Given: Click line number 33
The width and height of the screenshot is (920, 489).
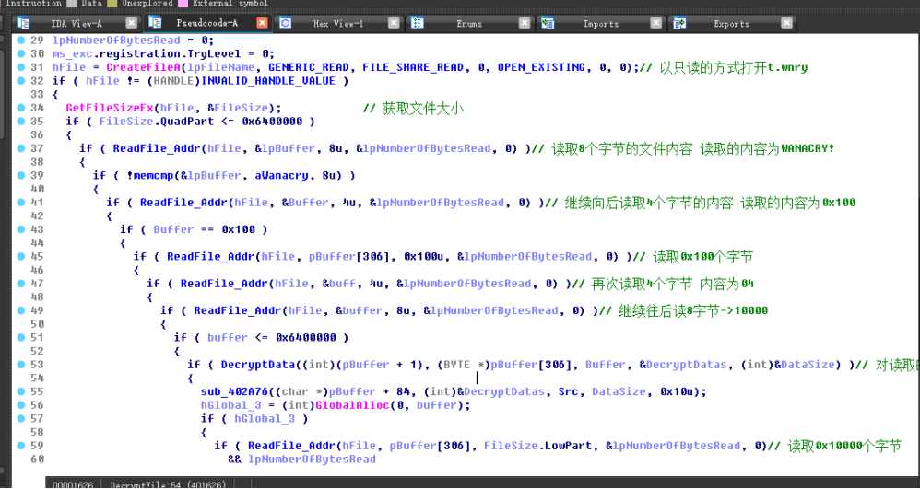Looking at the screenshot, I should tap(37, 95).
